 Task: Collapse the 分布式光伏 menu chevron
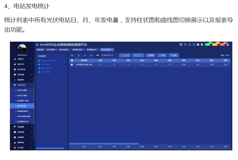[31, 85]
